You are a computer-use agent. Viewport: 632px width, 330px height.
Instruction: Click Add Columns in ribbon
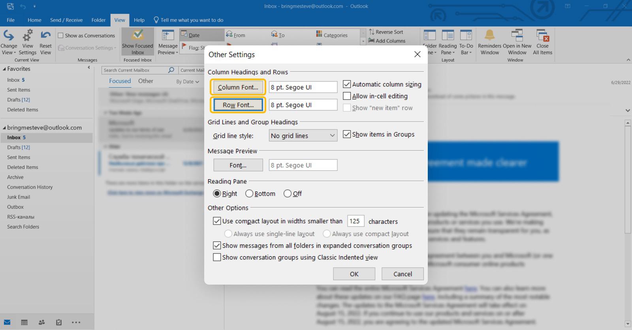(387, 41)
